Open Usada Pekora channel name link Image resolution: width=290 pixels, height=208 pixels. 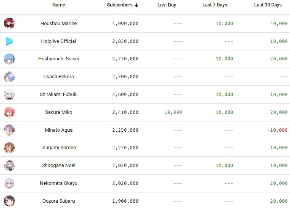click(58, 77)
